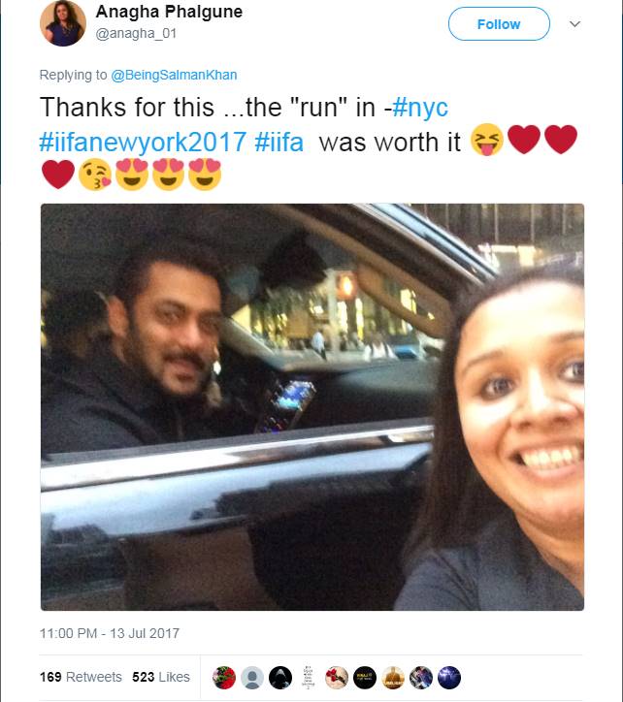The image size is (623, 702).
Task: Expand the tweet options chevron menu
Action: (x=574, y=24)
